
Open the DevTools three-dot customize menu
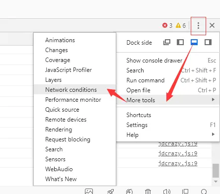198,26
